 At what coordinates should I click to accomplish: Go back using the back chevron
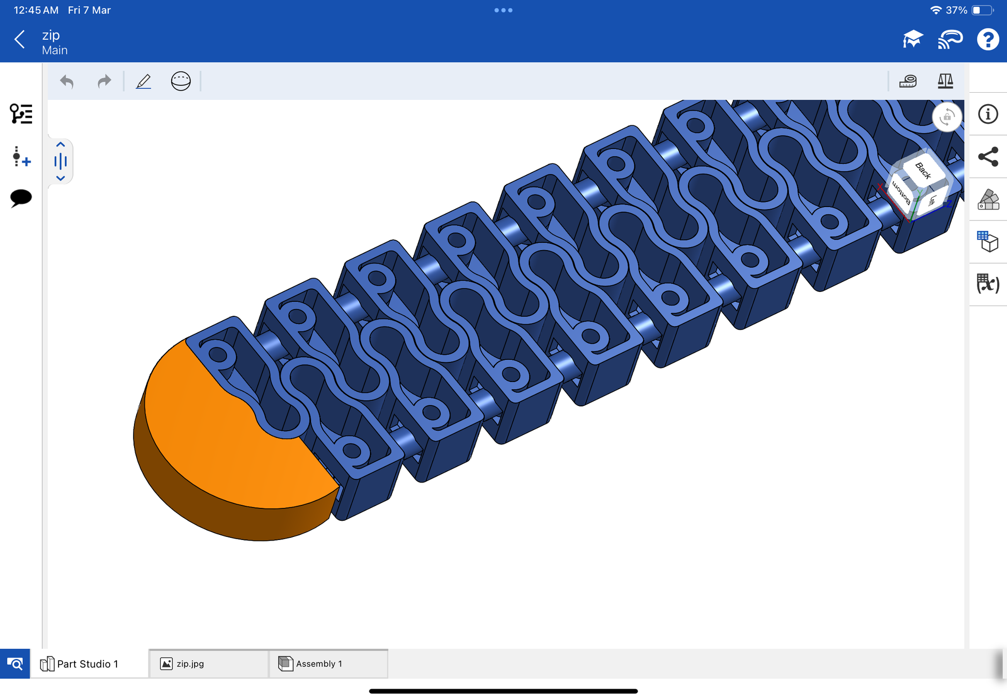point(20,39)
